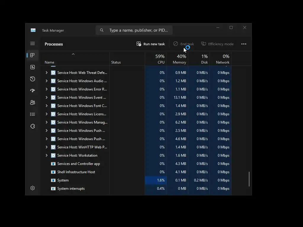Click the 4.3 MB memory cell

click(177, 164)
